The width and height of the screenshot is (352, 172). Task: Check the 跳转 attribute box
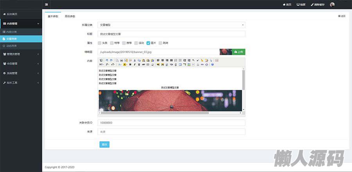tap(160, 43)
